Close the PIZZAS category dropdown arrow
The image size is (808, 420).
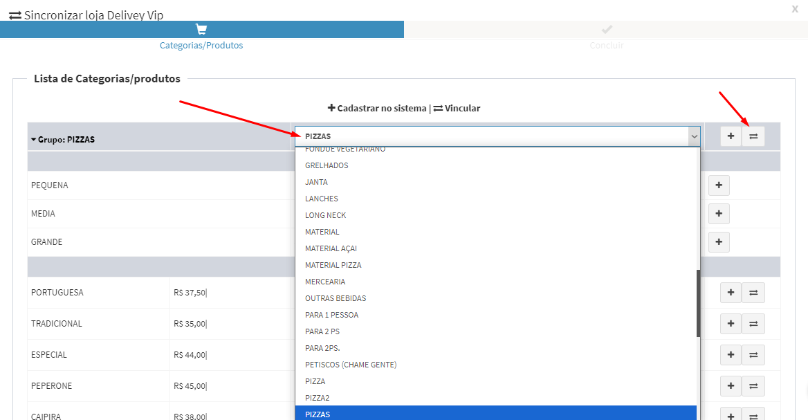(693, 137)
